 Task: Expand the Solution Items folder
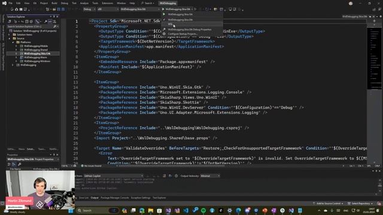point(10,35)
